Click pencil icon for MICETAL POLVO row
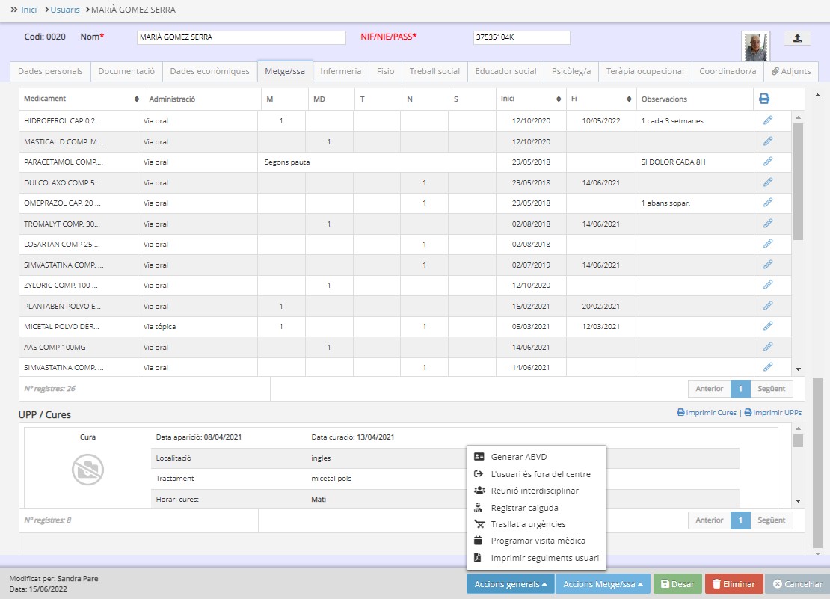This screenshot has width=830, height=599. pos(768,326)
